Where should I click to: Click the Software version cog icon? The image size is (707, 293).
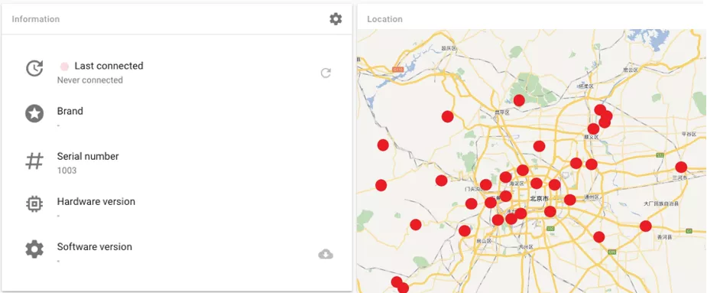(34, 249)
